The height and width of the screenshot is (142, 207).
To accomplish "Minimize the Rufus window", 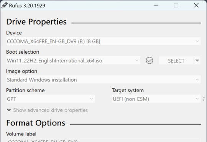I will [156, 5].
